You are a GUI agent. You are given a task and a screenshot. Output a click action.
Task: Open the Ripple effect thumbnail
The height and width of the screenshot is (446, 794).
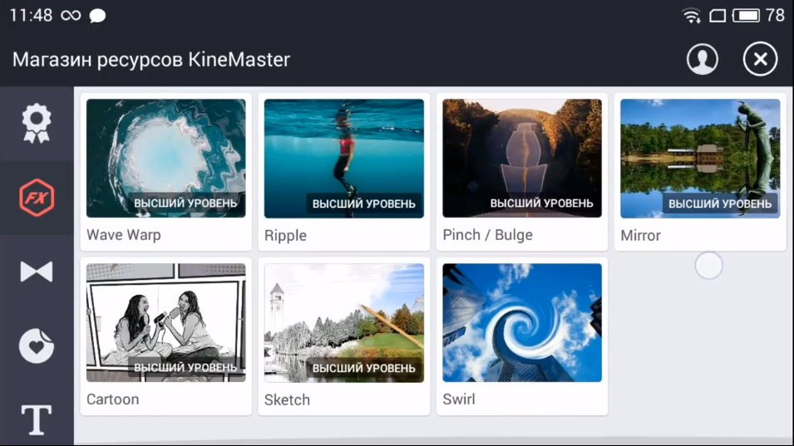point(344,159)
